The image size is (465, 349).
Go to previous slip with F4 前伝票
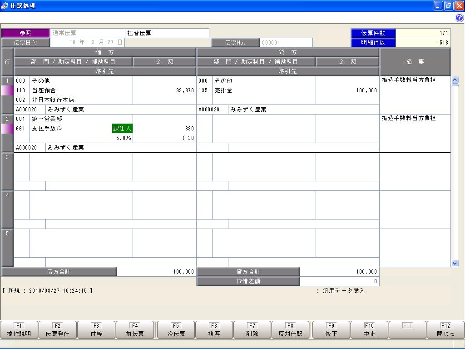134,330
